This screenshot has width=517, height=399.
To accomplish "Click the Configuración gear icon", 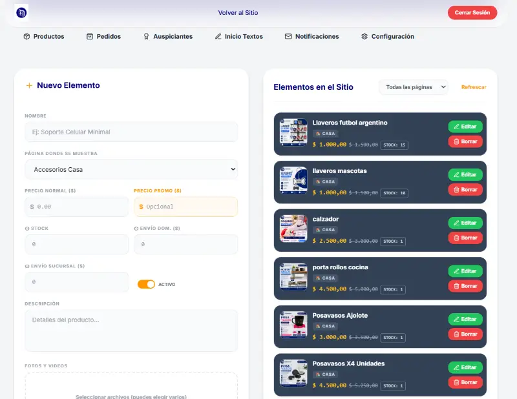I will [364, 36].
